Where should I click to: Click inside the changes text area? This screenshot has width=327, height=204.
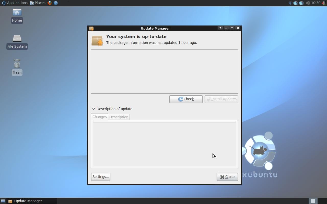click(165, 144)
